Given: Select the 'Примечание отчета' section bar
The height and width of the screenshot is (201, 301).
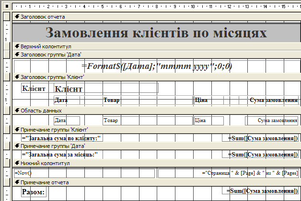Looking at the screenshot, I should tap(157, 182).
